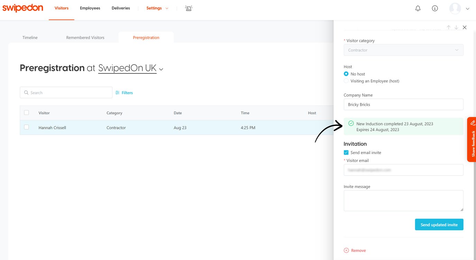Click the info icon in the header
The width and height of the screenshot is (476, 260).
(434, 8)
